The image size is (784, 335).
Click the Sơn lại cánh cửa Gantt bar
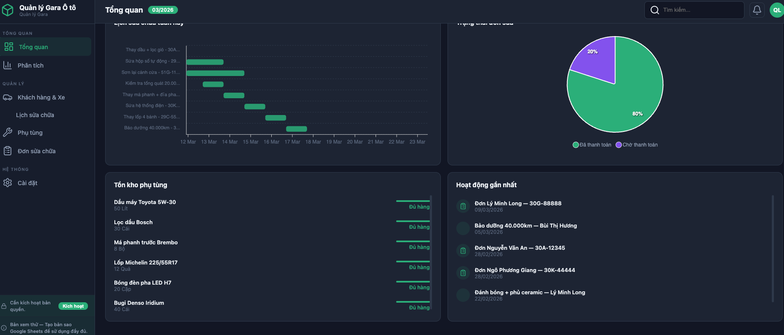click(x=215, y=73)
